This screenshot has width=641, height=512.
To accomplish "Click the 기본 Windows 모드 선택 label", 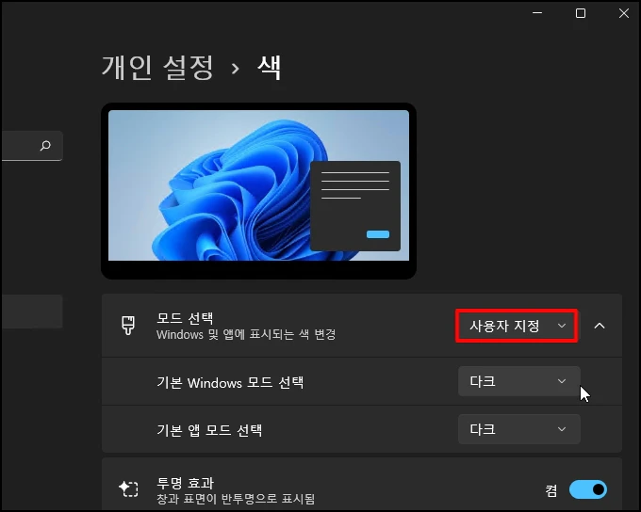I will pos(230,382).
